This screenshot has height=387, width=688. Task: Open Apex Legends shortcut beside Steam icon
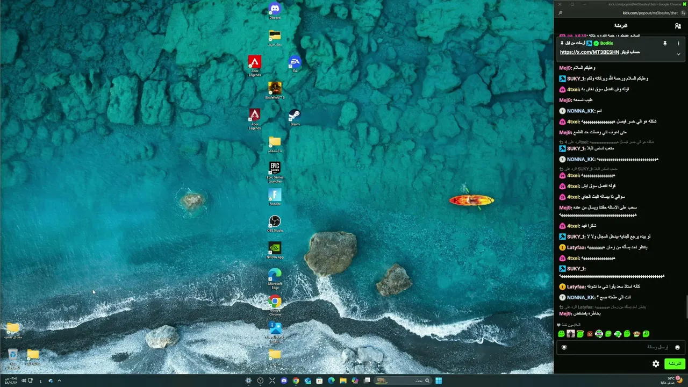coord(255,119)
